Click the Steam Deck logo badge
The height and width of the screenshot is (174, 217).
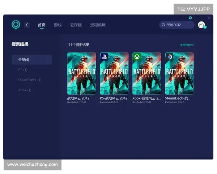click(x=169, y=57)
